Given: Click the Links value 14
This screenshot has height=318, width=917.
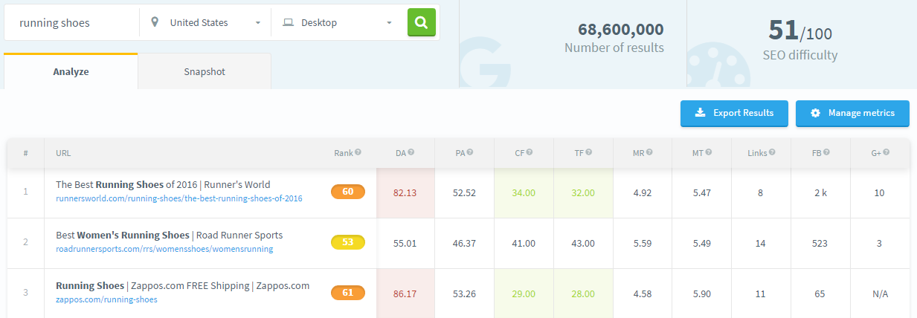Looking at the screenshot, I should coord(760,243).
